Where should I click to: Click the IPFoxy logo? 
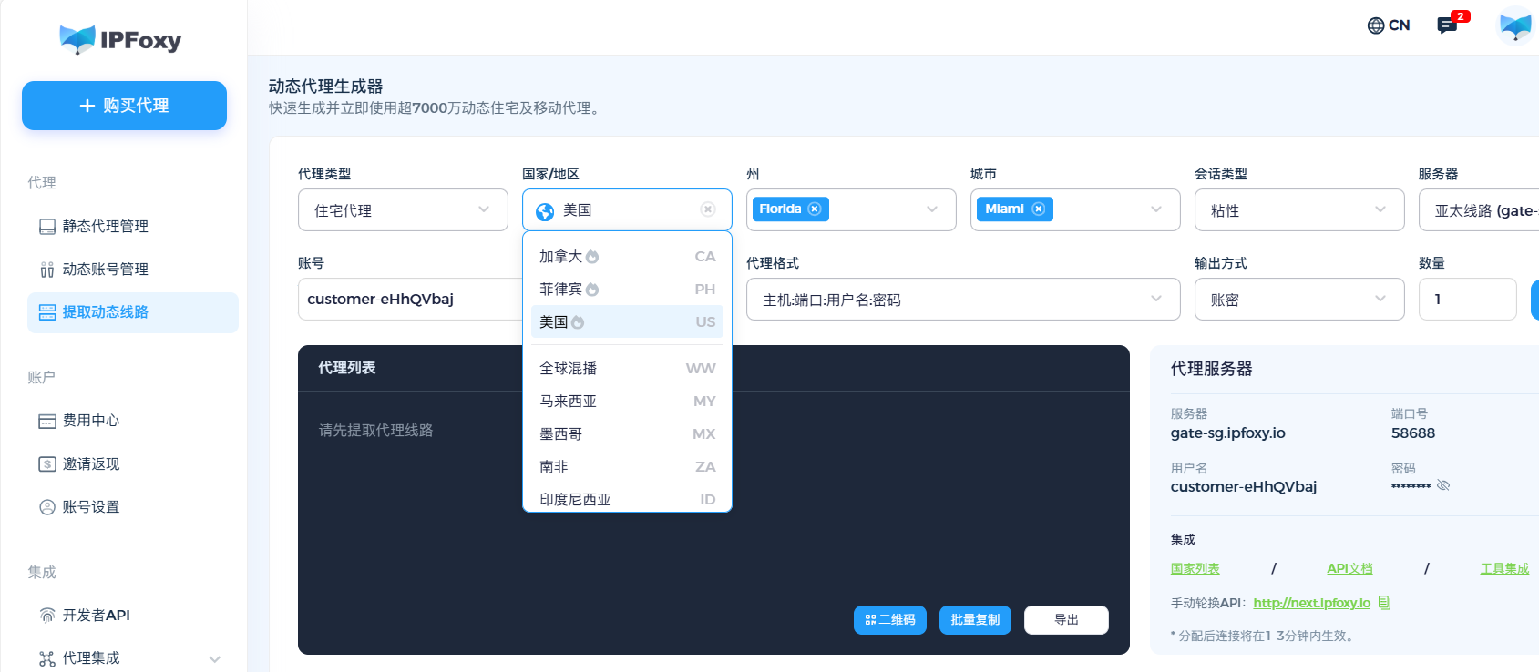coord(120,39)
